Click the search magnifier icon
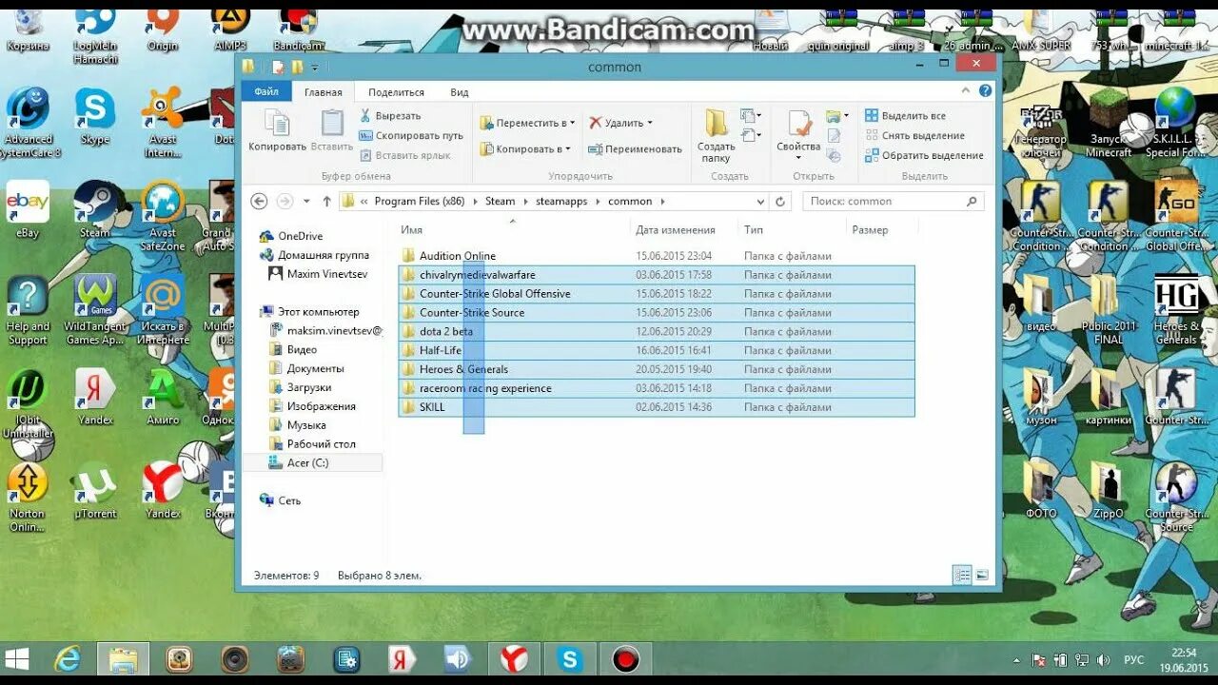Viewport: 1218px width, 685px height. point(972,202)
